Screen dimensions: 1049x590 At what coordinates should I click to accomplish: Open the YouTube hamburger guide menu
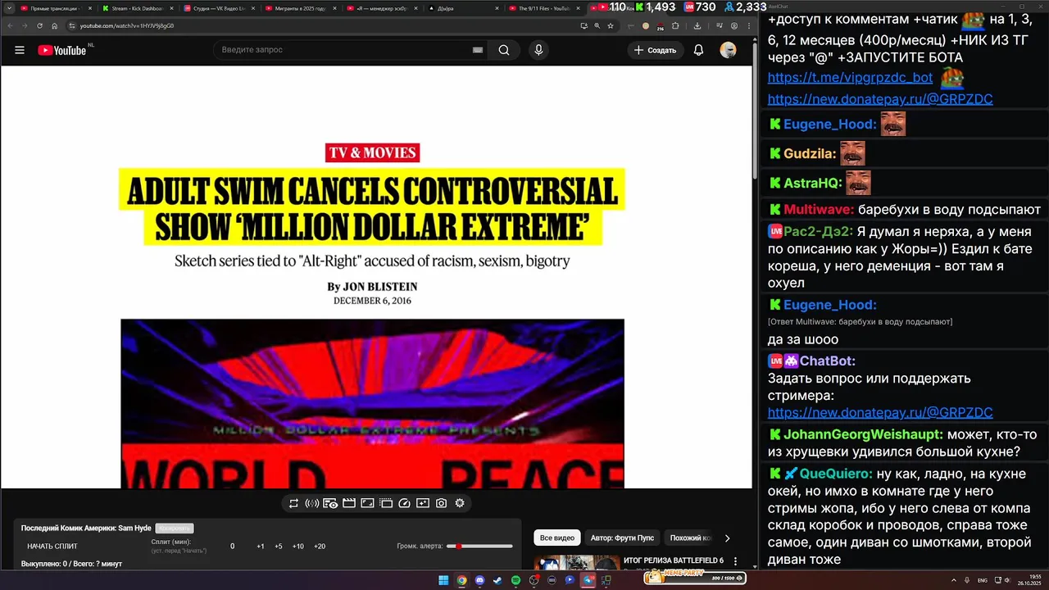pos(20,50)
